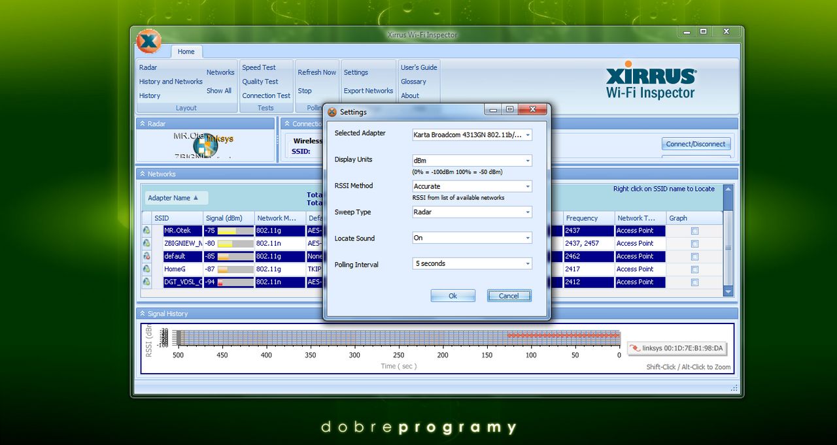Click the network icon beside MR.Otek row

pos(146,231)
